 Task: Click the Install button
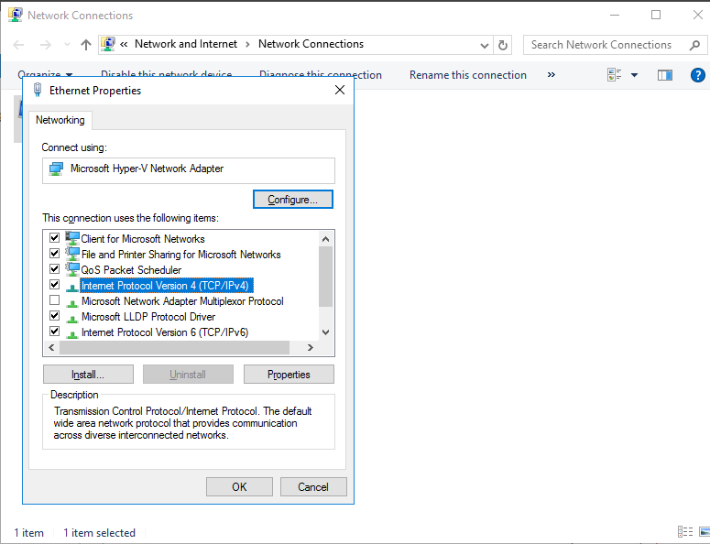(x=88, y=375)
